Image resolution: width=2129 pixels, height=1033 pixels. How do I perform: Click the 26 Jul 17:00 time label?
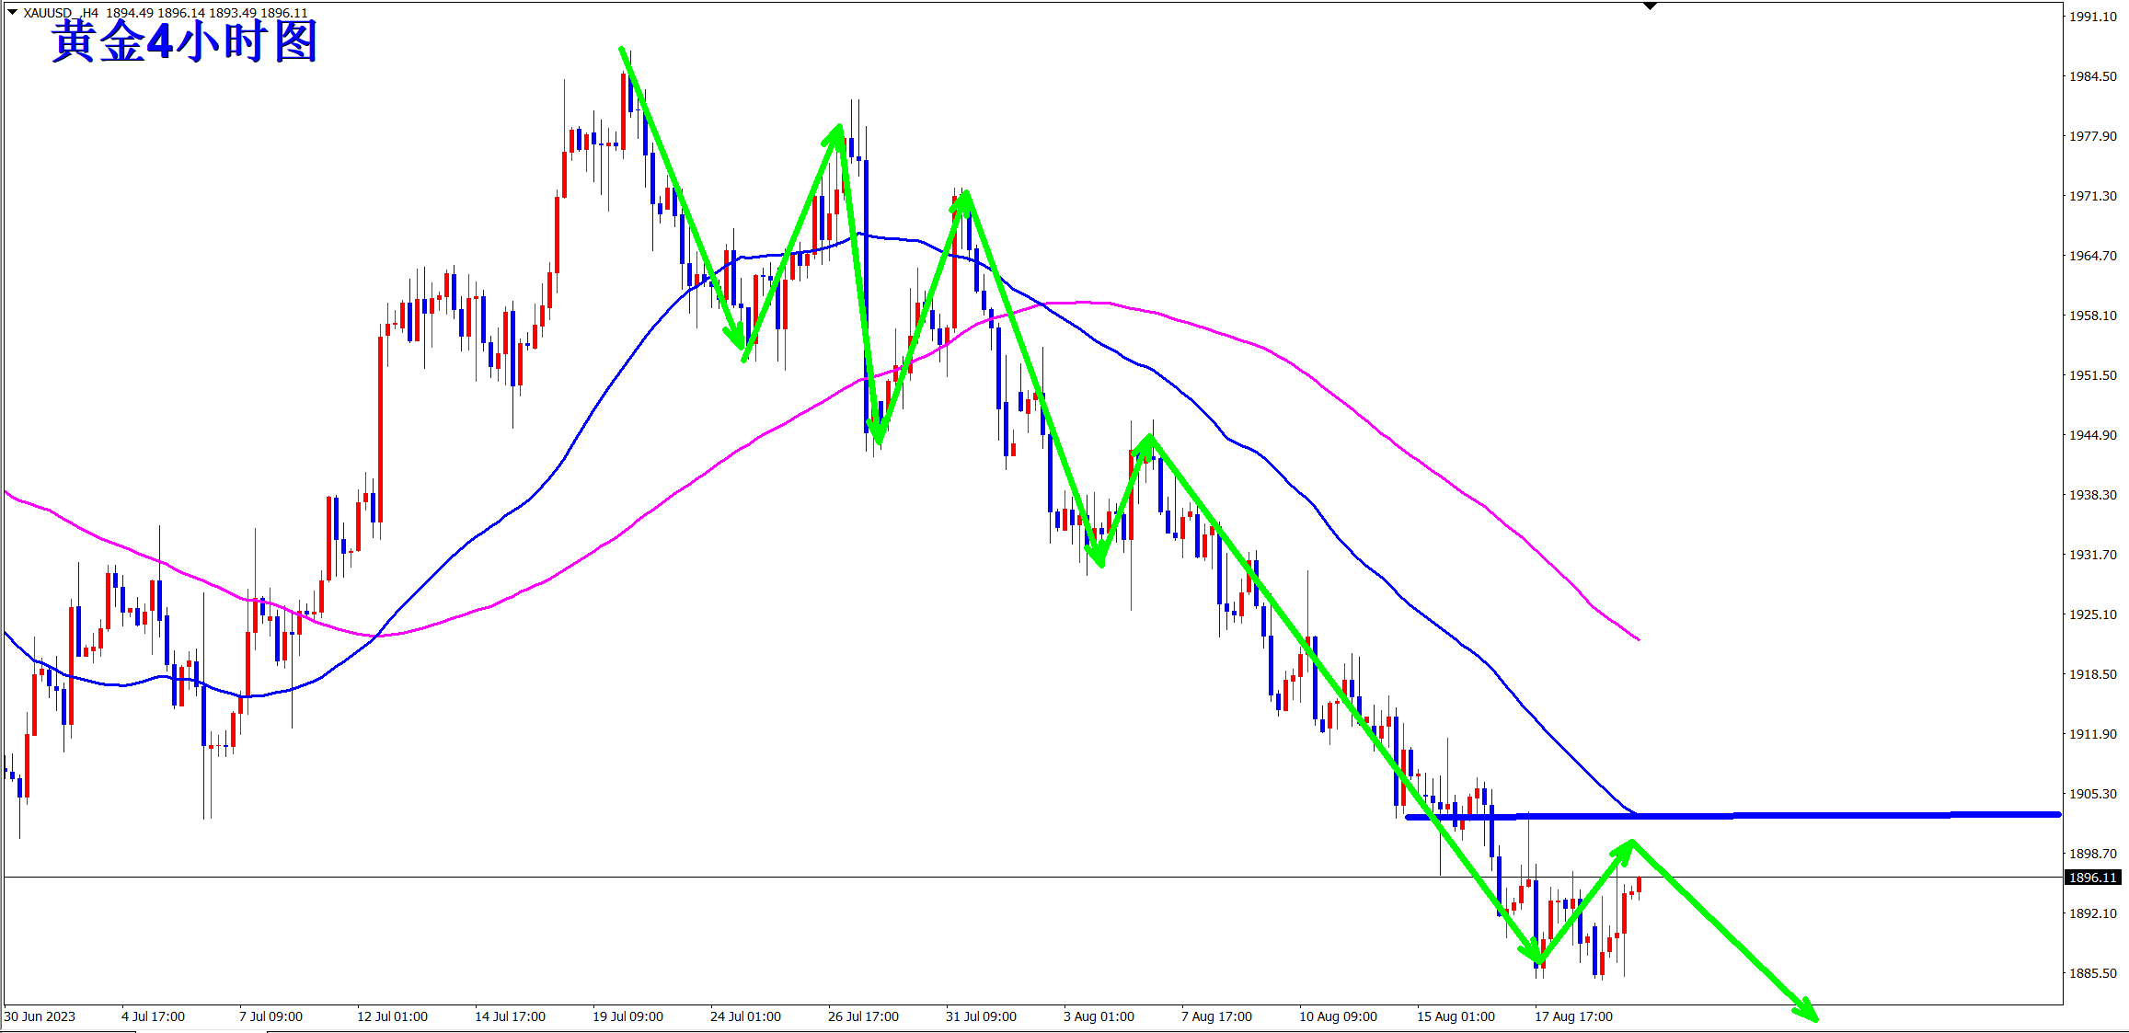pos(863,1016)
